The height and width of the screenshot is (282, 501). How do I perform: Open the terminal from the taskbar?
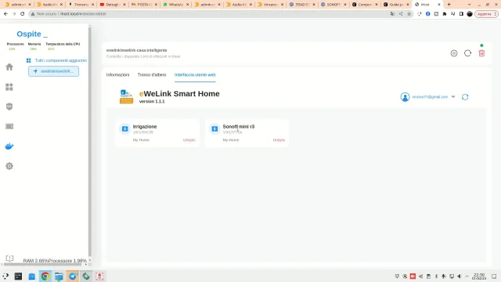[18, 276]
